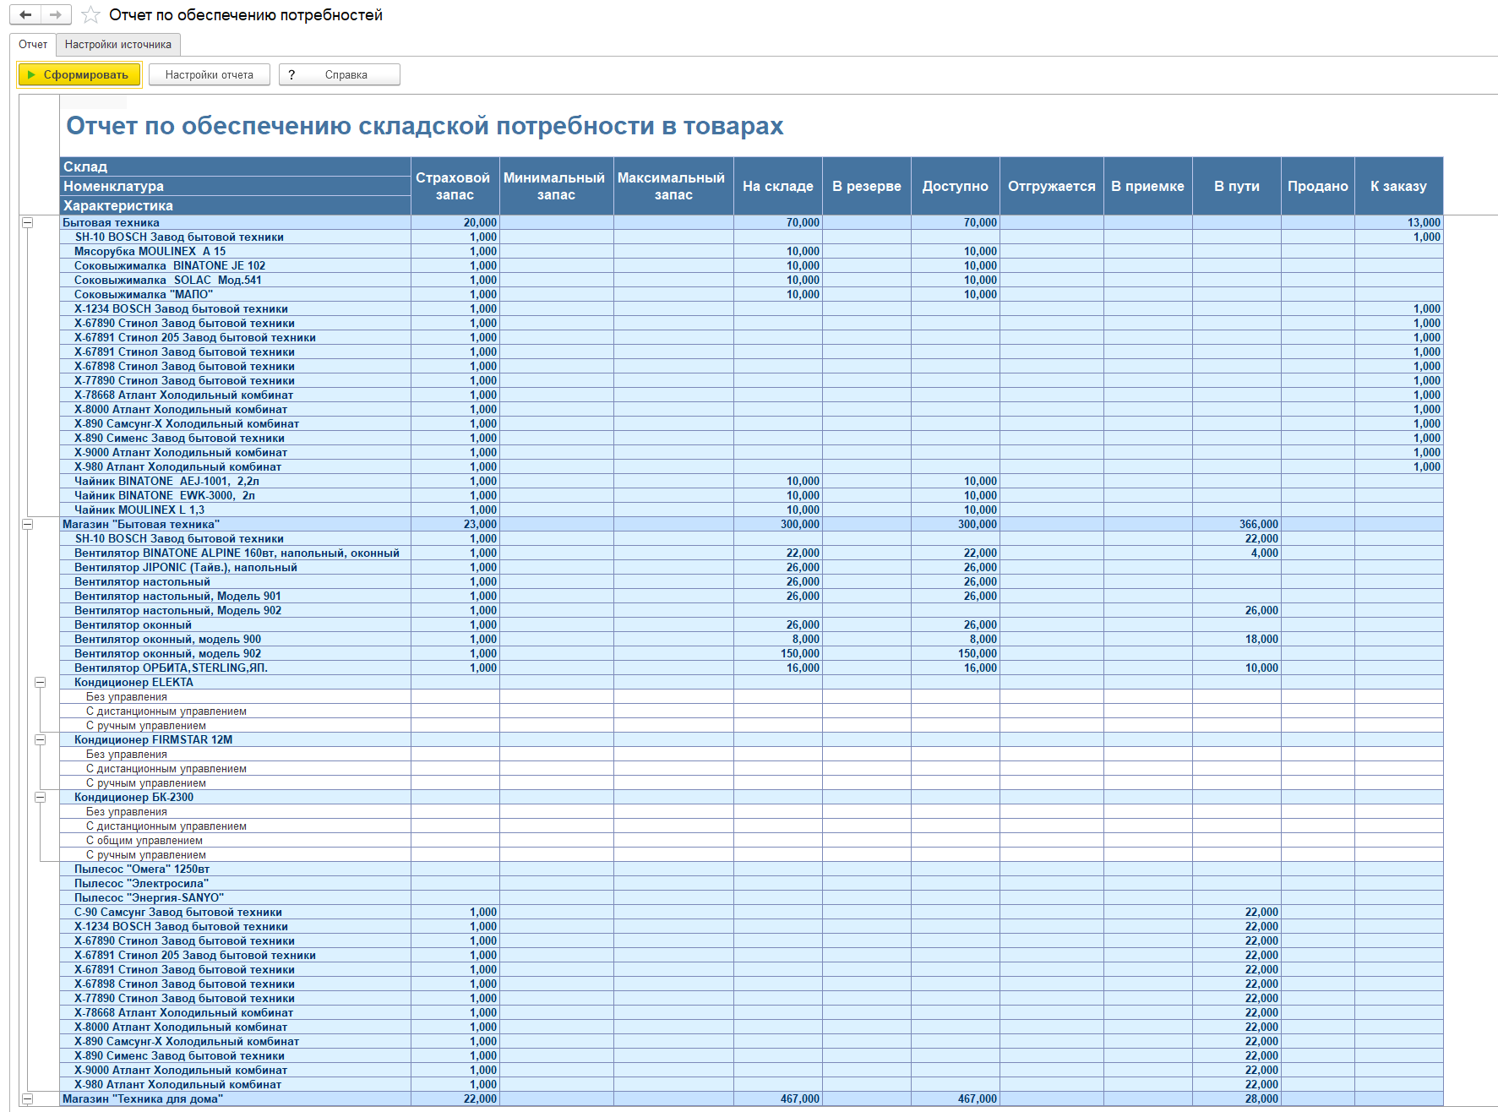Collapse the Магазин "Бытовая техника" group
1498x1112 pixels.
pyautogui.click(x=27, y=525)
